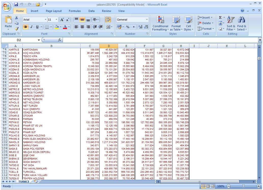This screenshot has width=263, height=190.
Task: Click the Copy icon
Action: (16, 23)
